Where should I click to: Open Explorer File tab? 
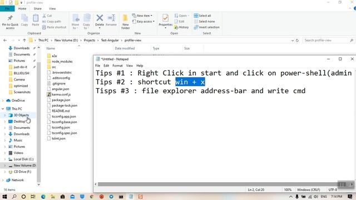click(7, 9)
